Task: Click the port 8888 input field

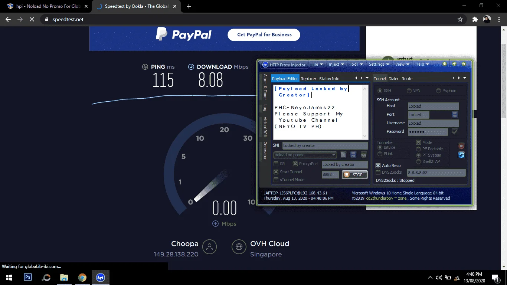Action: 330,175
